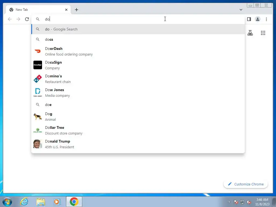Select the New Tab tab
Viewport: 276px width, 207px height.
38,10
